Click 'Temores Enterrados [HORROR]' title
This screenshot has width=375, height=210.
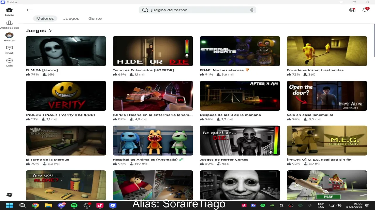143,70
